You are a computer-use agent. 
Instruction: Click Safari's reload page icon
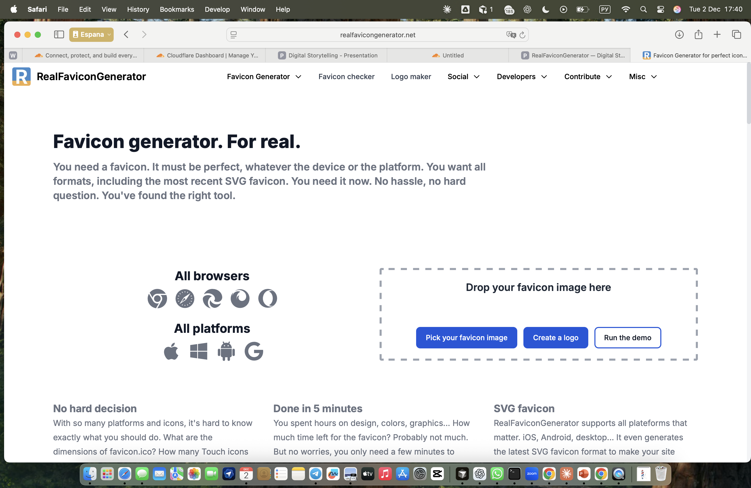(522, 35)
